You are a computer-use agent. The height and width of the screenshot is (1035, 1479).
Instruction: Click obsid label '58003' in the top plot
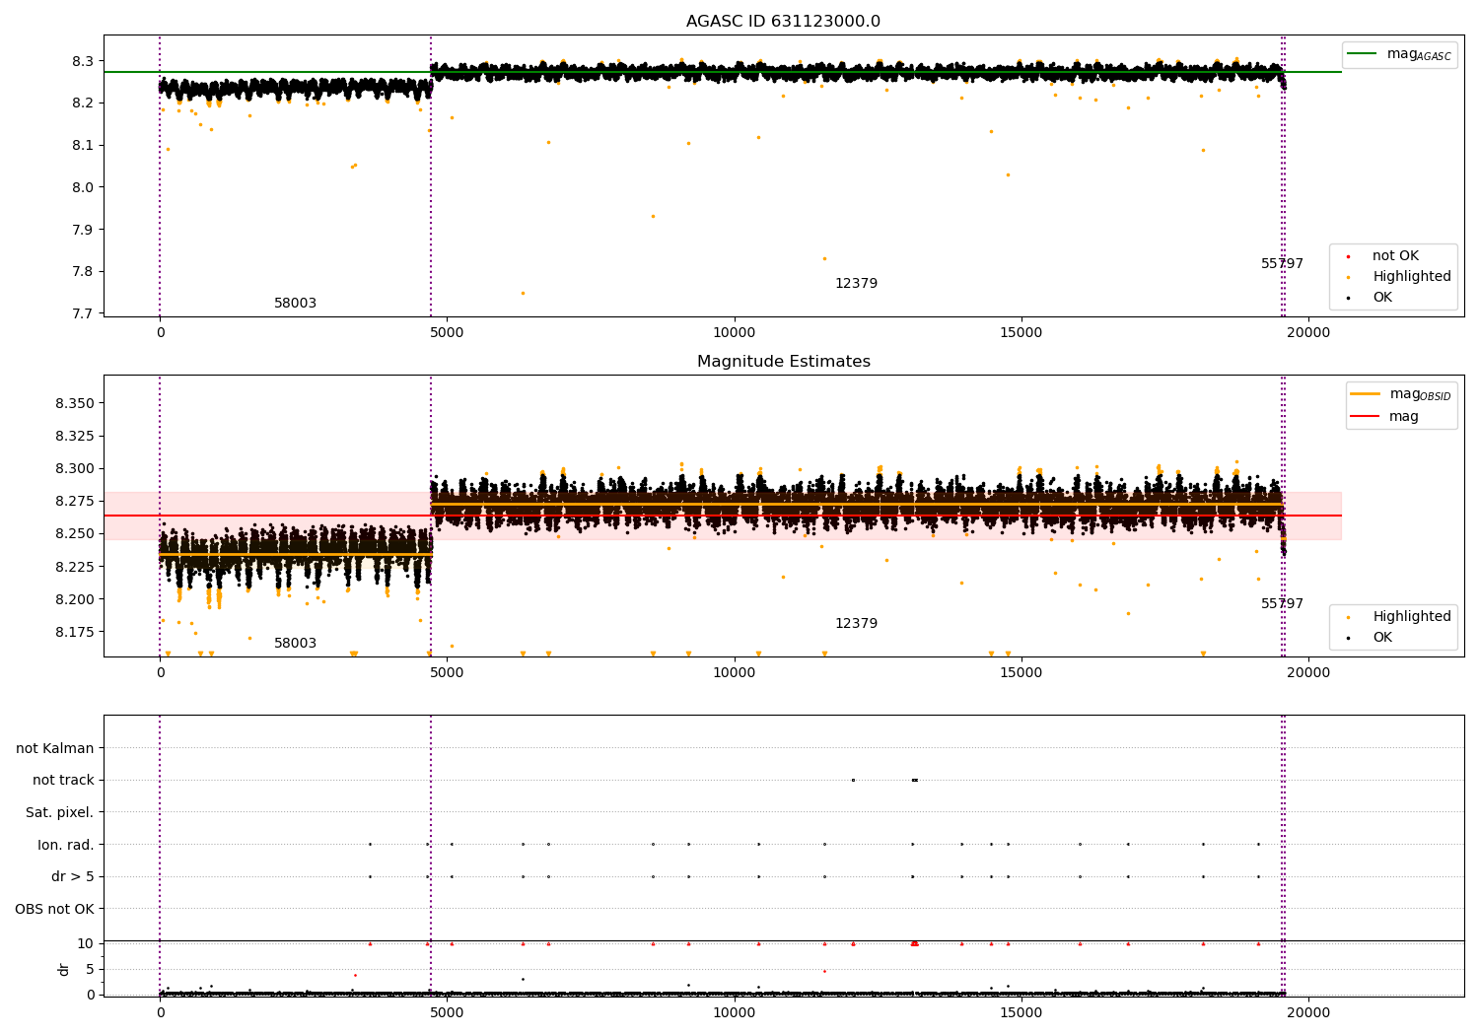coord(295,304)
